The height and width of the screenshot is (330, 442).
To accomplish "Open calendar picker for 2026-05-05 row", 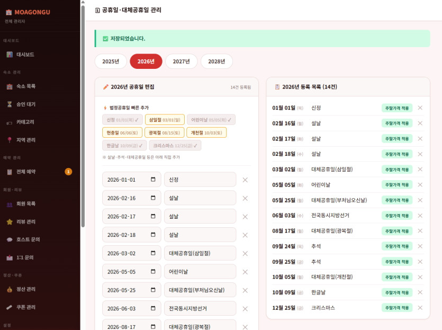I will pos(153,272).
